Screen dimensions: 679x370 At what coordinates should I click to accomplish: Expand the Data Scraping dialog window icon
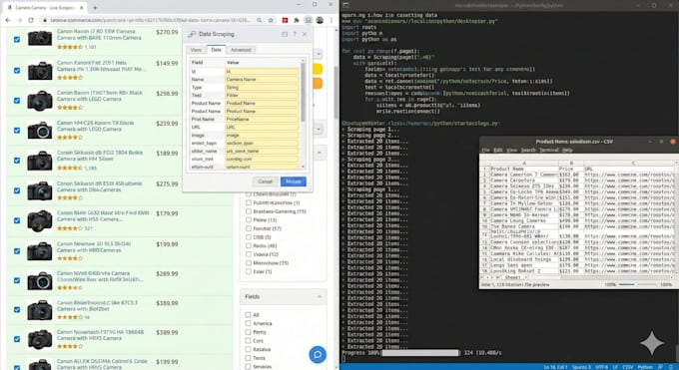coord(285,34)
